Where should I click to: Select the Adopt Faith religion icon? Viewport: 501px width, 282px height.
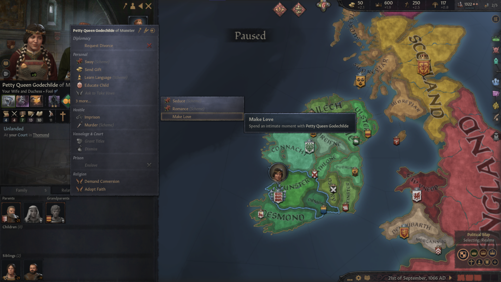click(x=80, y=189)
